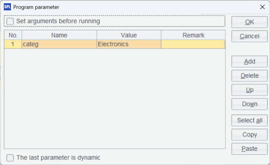The image size is (270, 165).
Task: Select row number 1 cell
Action: click(13, 44)
